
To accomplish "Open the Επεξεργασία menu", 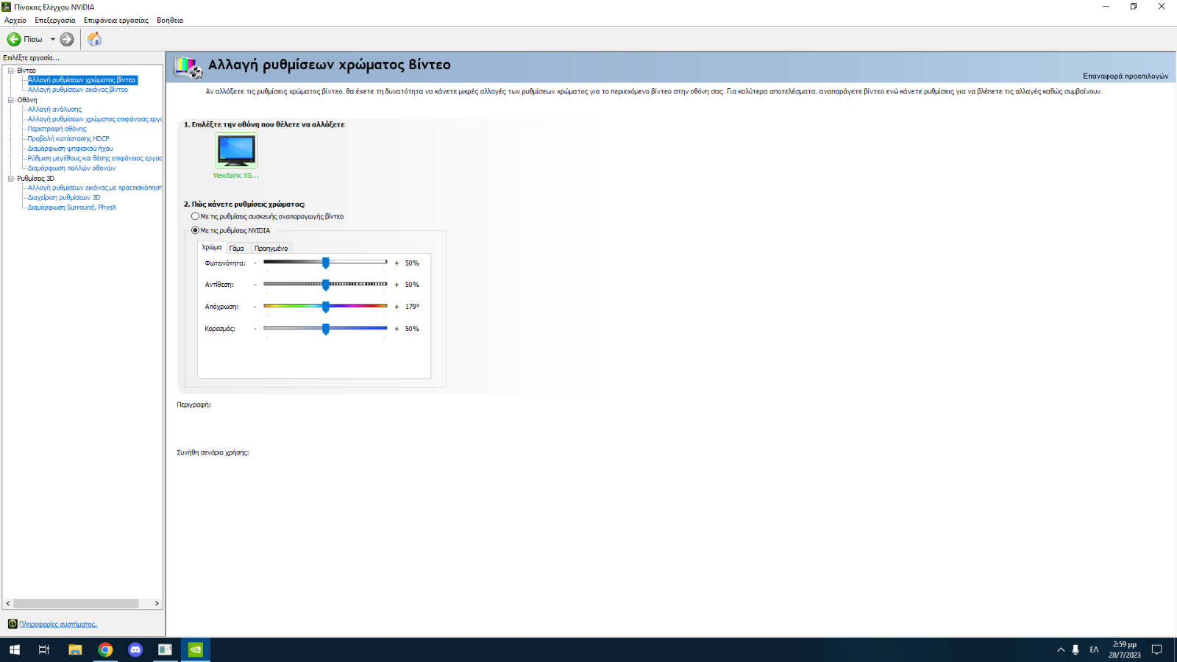I will coord(55,21).
